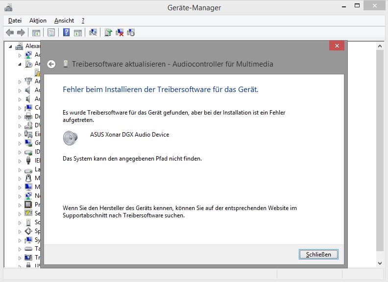Scan for hardware changes toolbar icon

tap(93, 32)
